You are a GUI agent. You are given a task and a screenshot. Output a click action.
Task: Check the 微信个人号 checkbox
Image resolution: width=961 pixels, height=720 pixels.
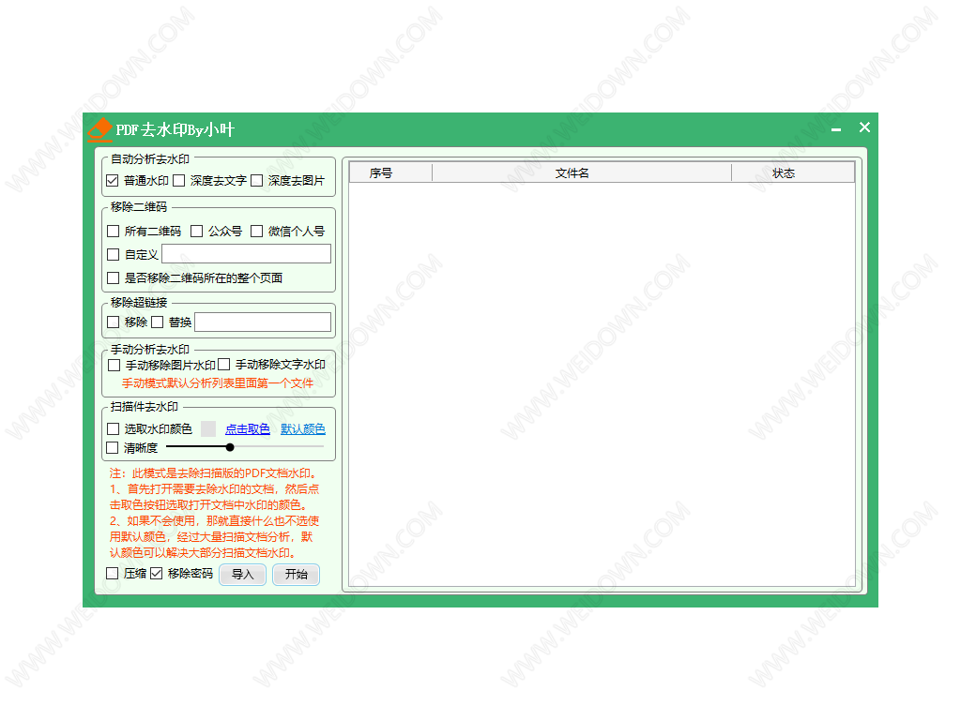257,232
